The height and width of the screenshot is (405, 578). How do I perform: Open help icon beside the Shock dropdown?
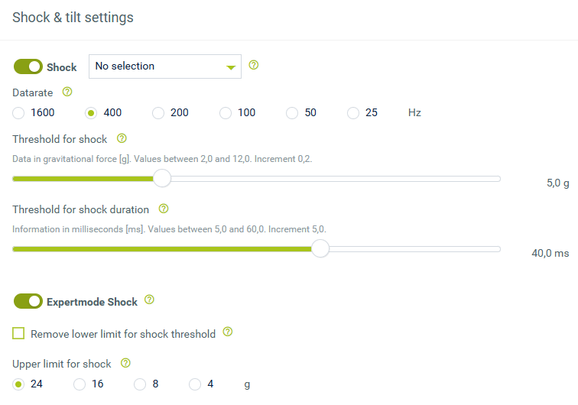(x=254, y=65)
